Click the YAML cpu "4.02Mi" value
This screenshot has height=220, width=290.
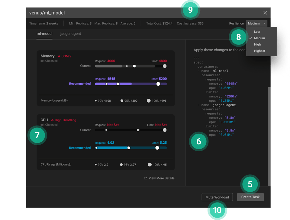226,88
